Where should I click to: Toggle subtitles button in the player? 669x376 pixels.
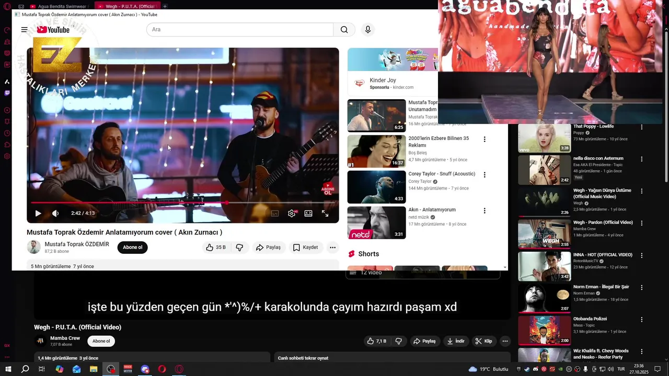(x=275, y=213)
